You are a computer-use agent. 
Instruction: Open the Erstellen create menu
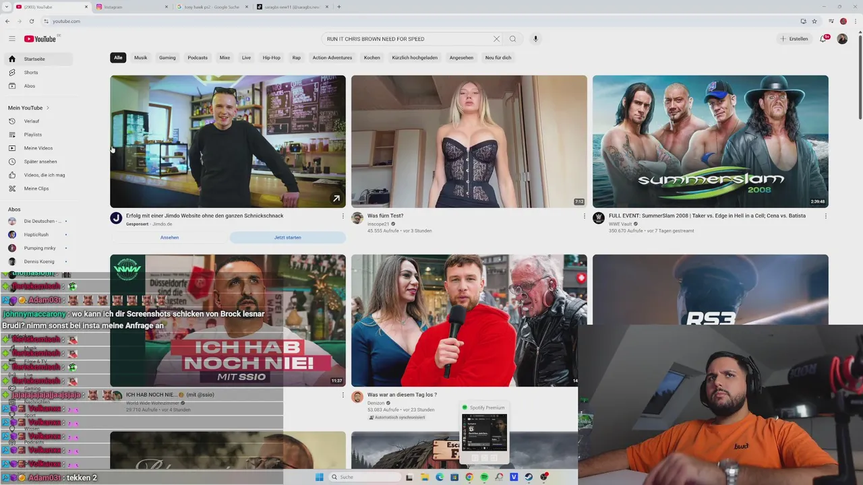coord(794,39)
